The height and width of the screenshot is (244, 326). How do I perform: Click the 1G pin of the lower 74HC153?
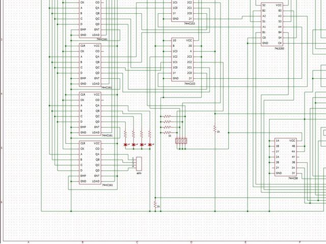174,41
